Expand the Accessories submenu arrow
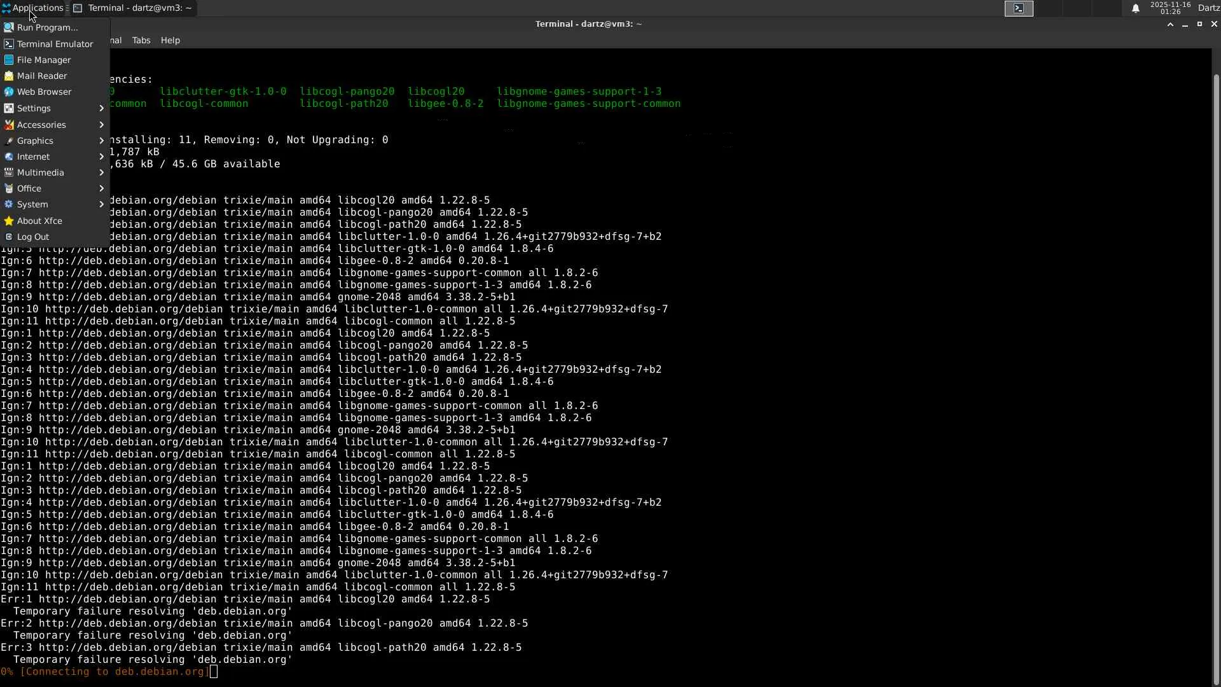1221x687 pixels. coord(101,125)
